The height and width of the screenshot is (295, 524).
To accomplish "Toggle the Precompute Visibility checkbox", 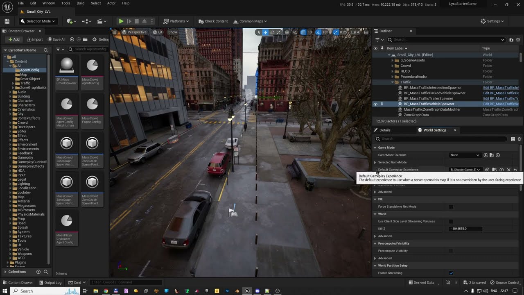I will point(451,251).
